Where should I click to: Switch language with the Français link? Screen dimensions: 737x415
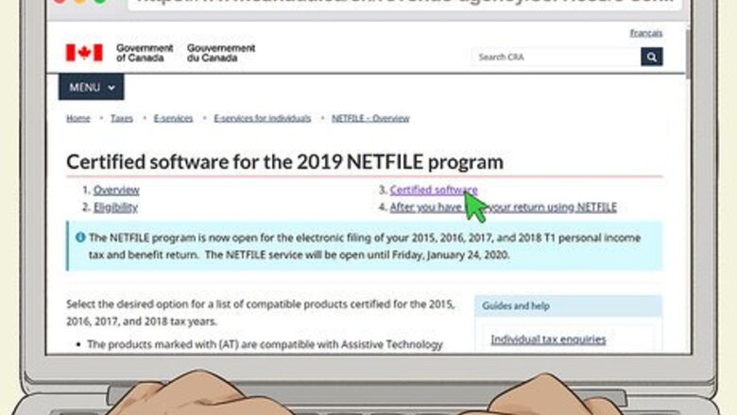[x=646, y=34]
